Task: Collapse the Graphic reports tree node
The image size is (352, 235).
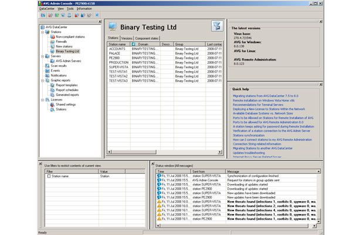Action: (42, 80)
